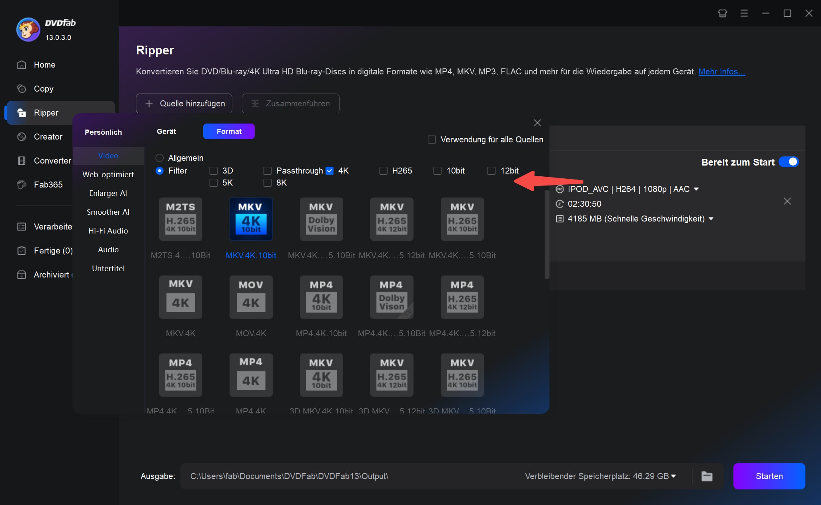
Task: Open the Archiviert section icon
Action: coord(22,275)
